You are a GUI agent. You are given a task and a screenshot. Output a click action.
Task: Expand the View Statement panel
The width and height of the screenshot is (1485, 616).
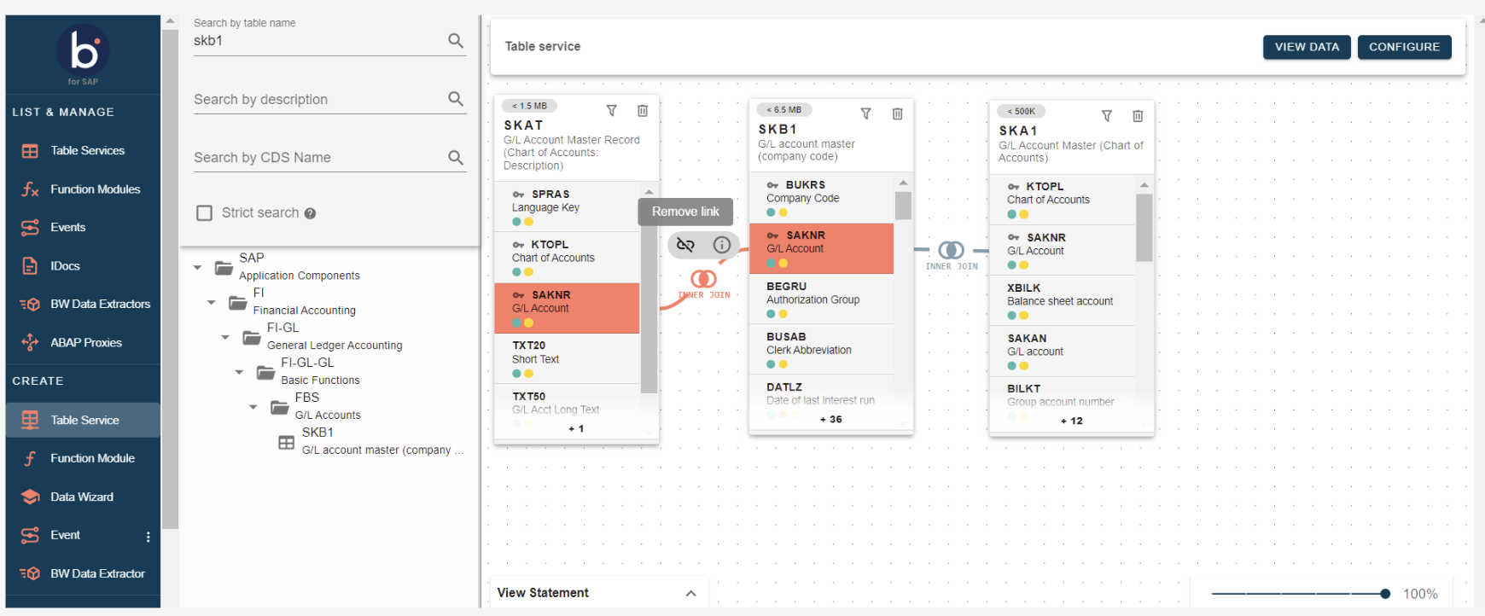690,593
